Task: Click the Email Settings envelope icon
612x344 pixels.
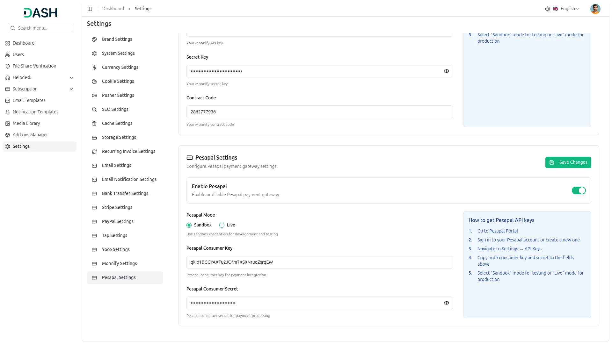Action: [94, 166]
